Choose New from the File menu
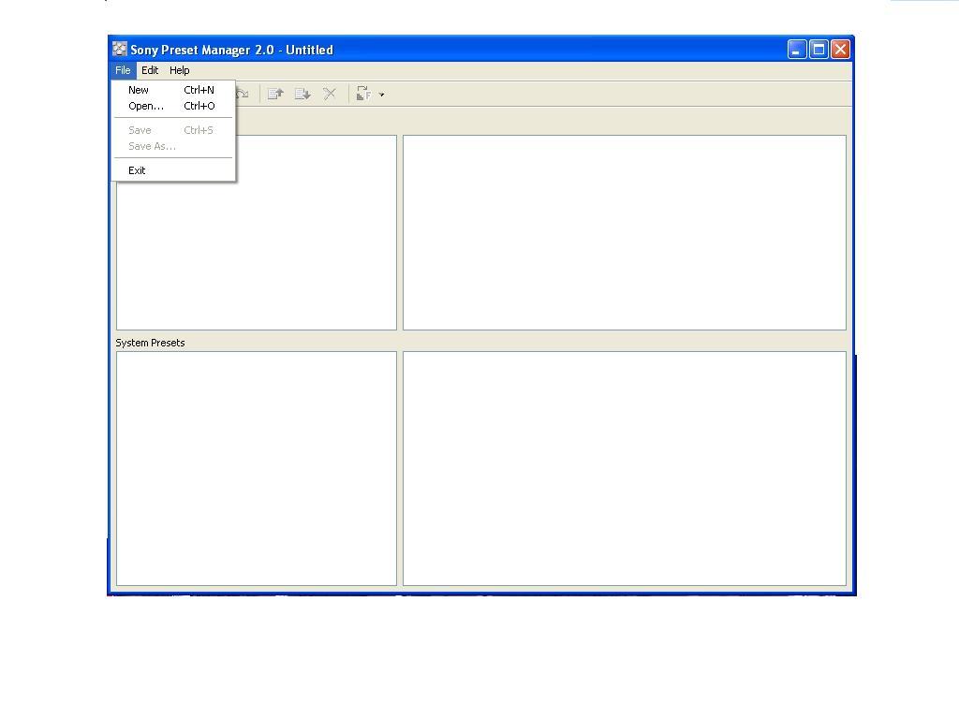 tap(138, 89)
